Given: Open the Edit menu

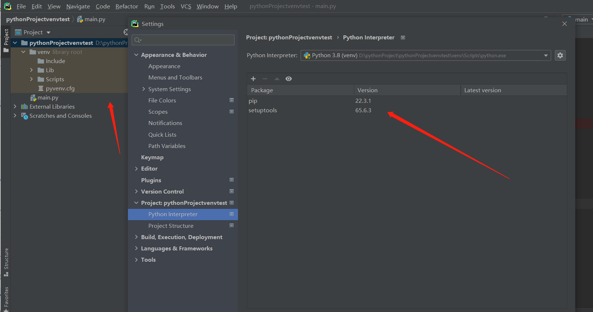Looking at the screenshot, I should [x=36, y=7].
